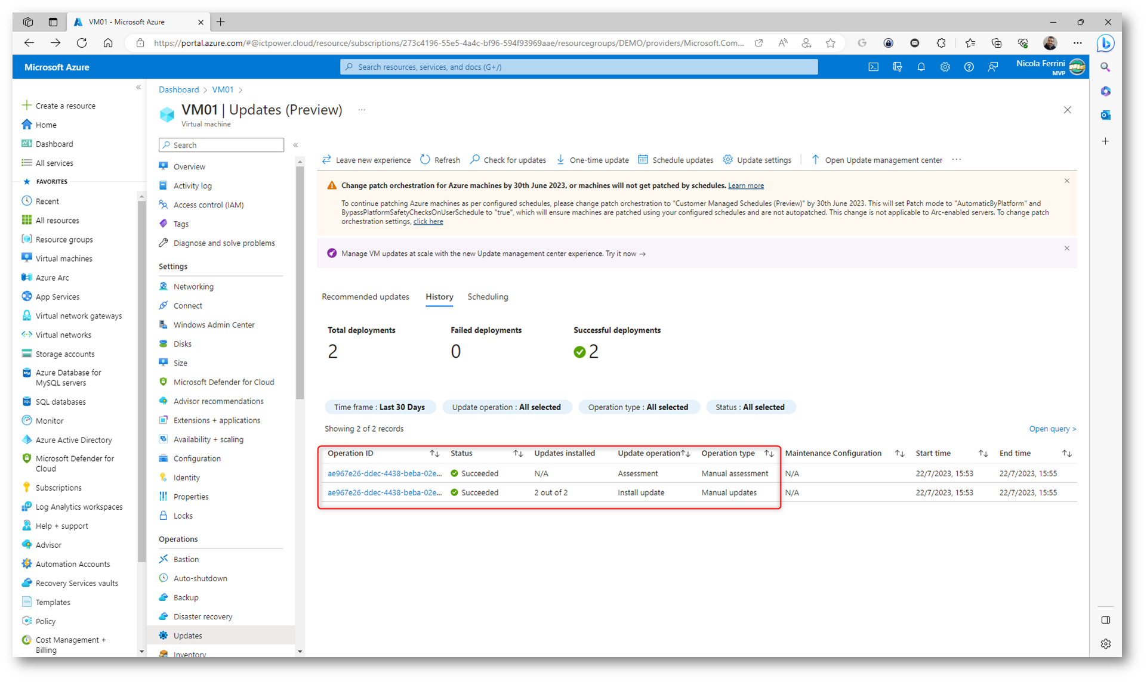Screen dimensions: 1147x682
Task: Switch to the Scheduling tab
Action: pyautogui.click(x=488, y=297)
